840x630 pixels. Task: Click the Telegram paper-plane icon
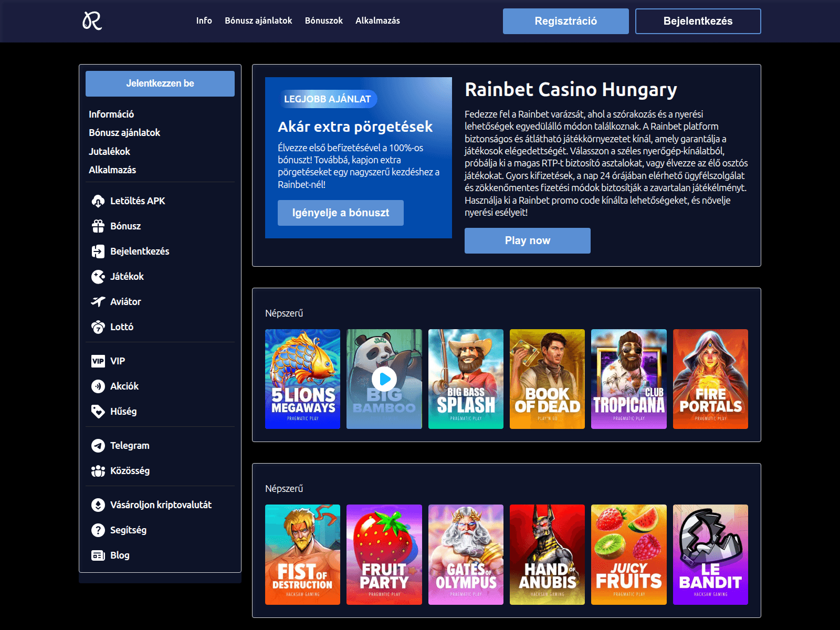(x=98, y=446)
